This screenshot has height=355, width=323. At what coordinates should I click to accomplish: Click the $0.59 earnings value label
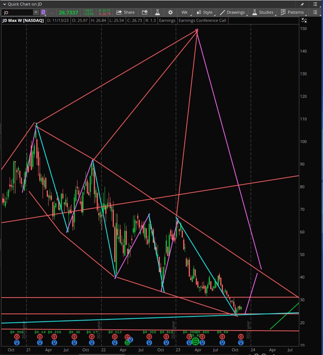click(222, 332)
